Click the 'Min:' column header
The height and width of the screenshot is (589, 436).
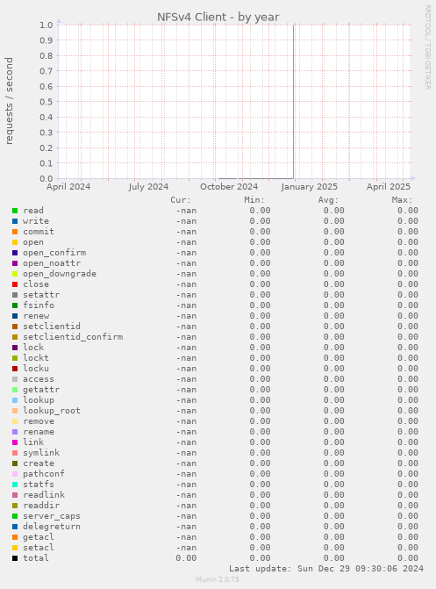coord(254,200)
